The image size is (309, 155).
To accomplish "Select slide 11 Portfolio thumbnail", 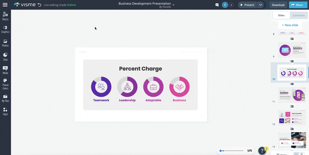I will coord(292,95).
